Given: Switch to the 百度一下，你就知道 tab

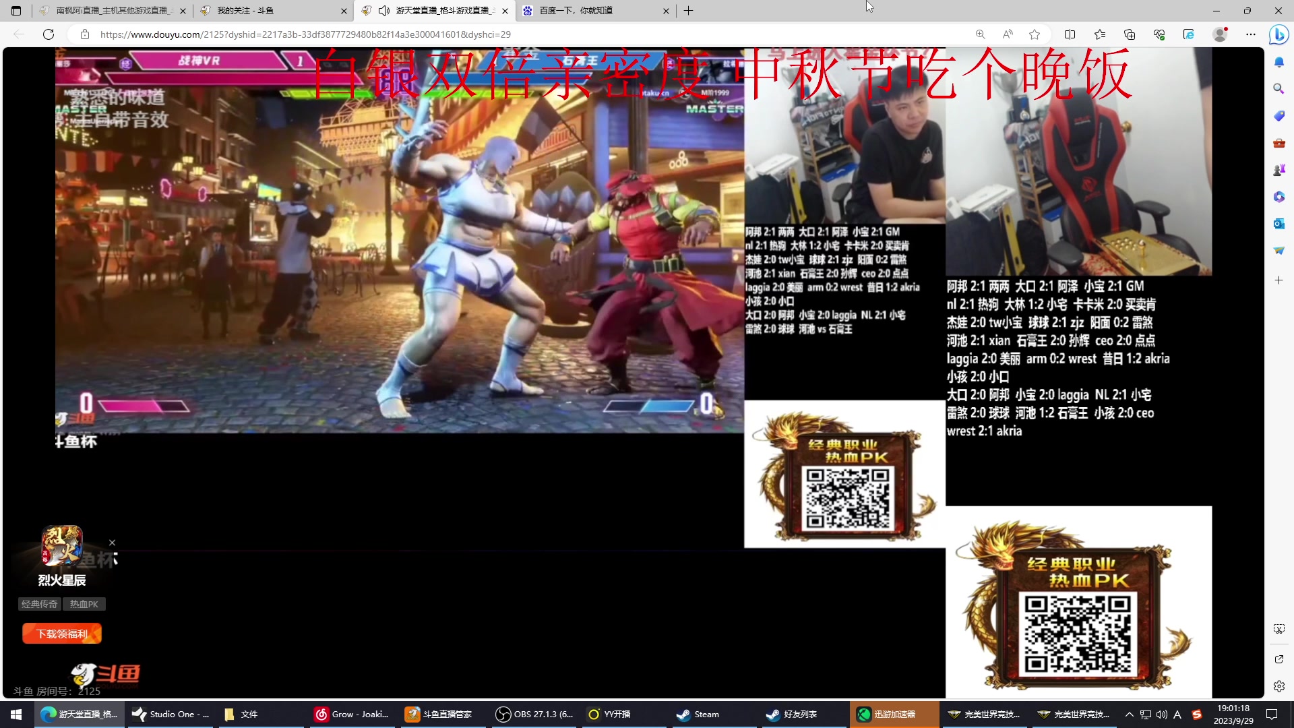Looking at the screenshot, I should click(595, 11).
